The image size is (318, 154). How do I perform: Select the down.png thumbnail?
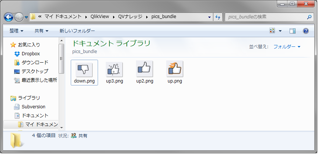(x=84, y=70)
